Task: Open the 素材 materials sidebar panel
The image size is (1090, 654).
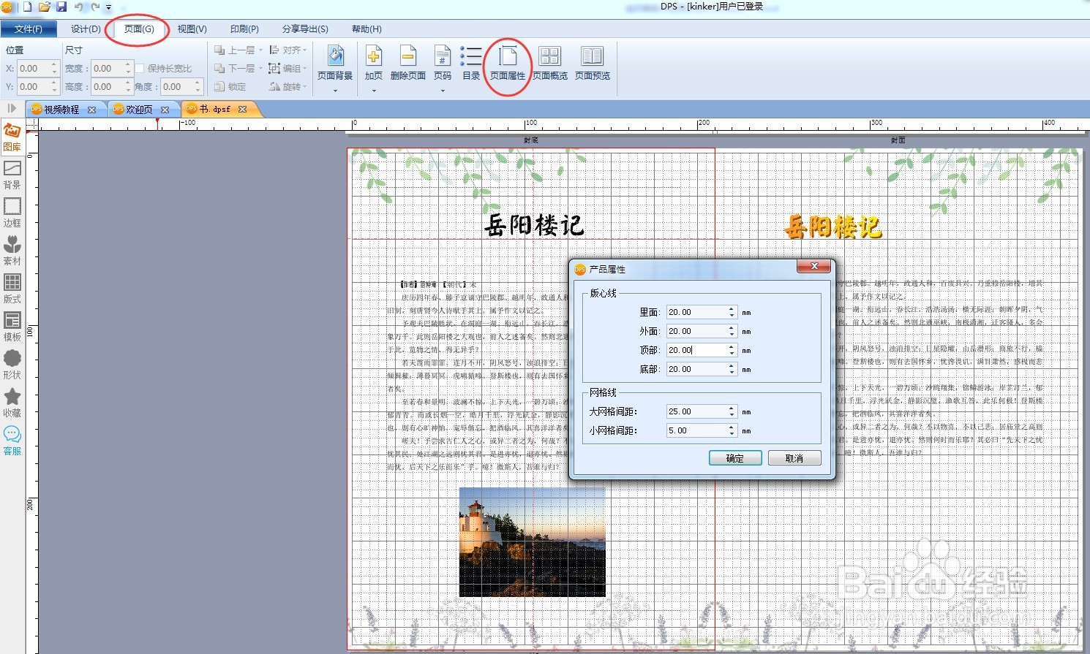Action: point(12,251)
